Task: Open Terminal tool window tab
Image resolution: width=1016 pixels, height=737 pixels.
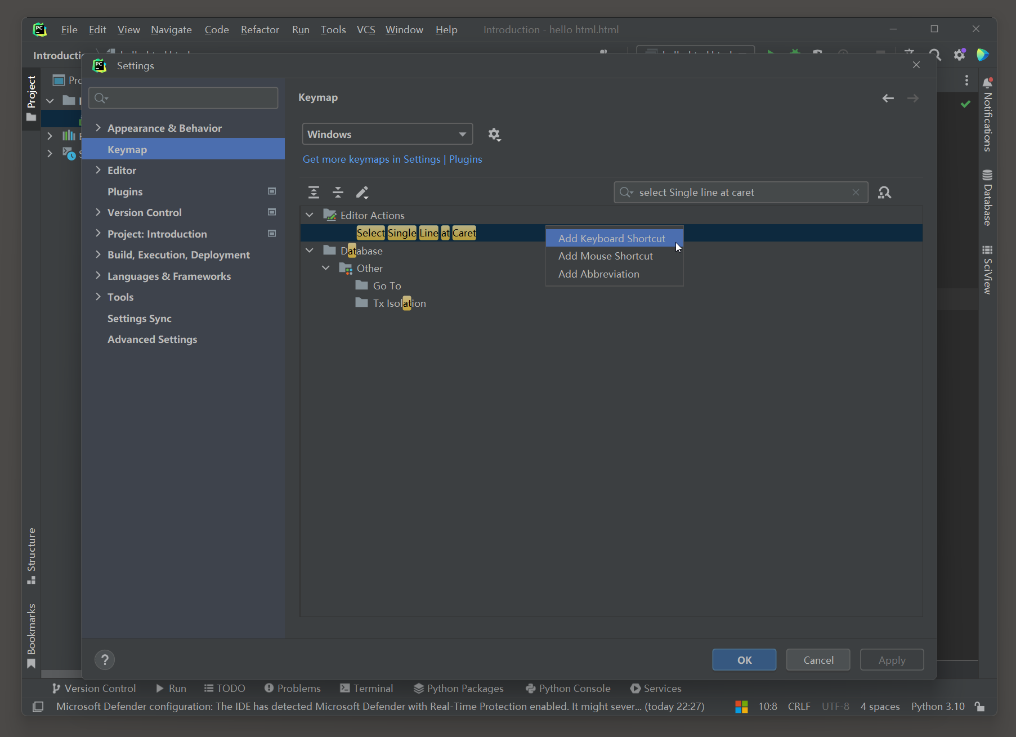Action: pos(366,689)
